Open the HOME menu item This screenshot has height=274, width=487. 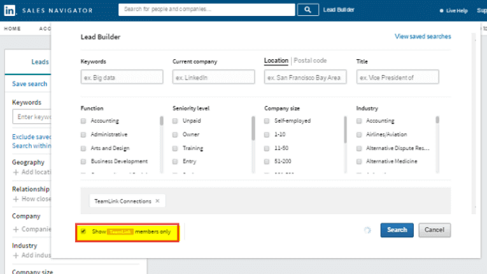click(x=13, y=29)
